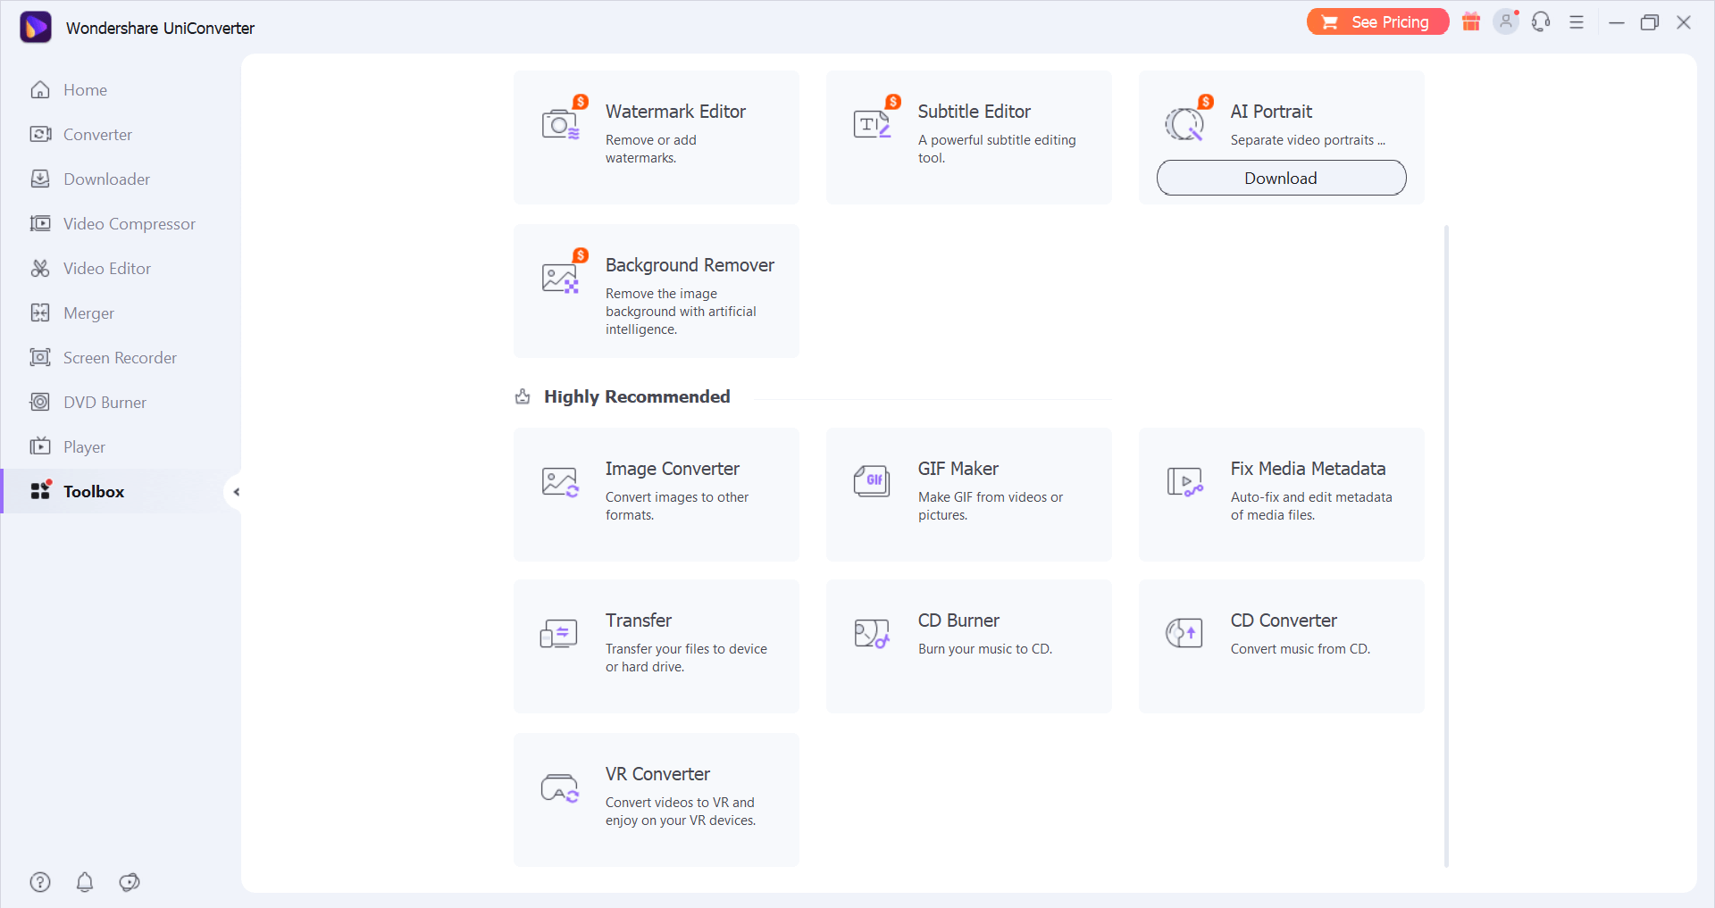Screen dimensions: 1715x908
Task: Open DVD Burner label in sidebar
Action: click(105, 402)
